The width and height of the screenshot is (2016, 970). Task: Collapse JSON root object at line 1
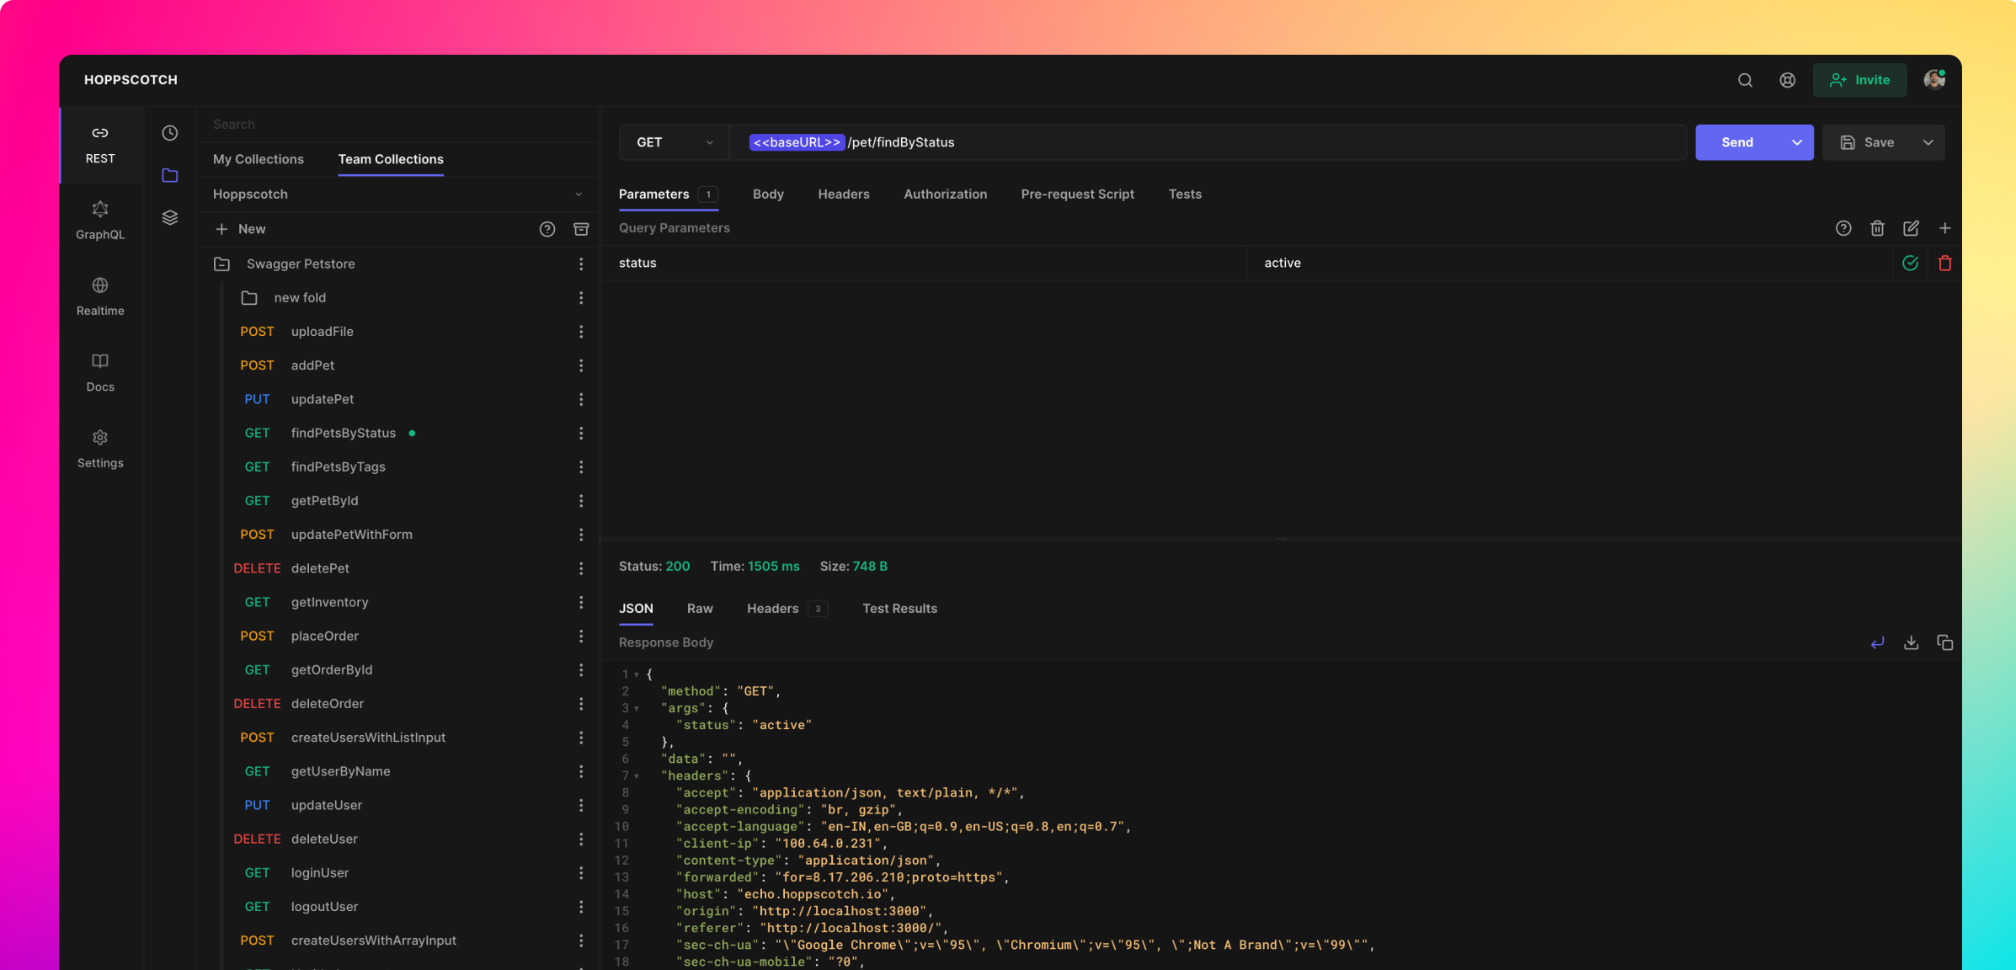pyautogui.click(x=637, y=674)
